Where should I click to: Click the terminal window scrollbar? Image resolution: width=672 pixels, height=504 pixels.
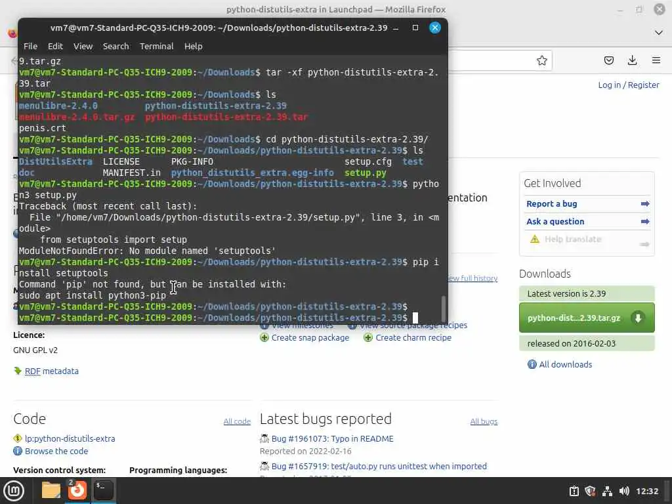(444, 308)
